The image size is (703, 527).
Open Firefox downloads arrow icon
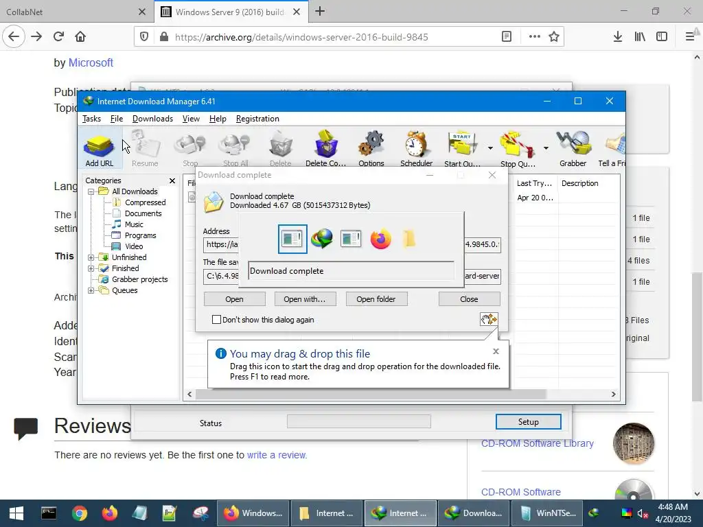618,37
